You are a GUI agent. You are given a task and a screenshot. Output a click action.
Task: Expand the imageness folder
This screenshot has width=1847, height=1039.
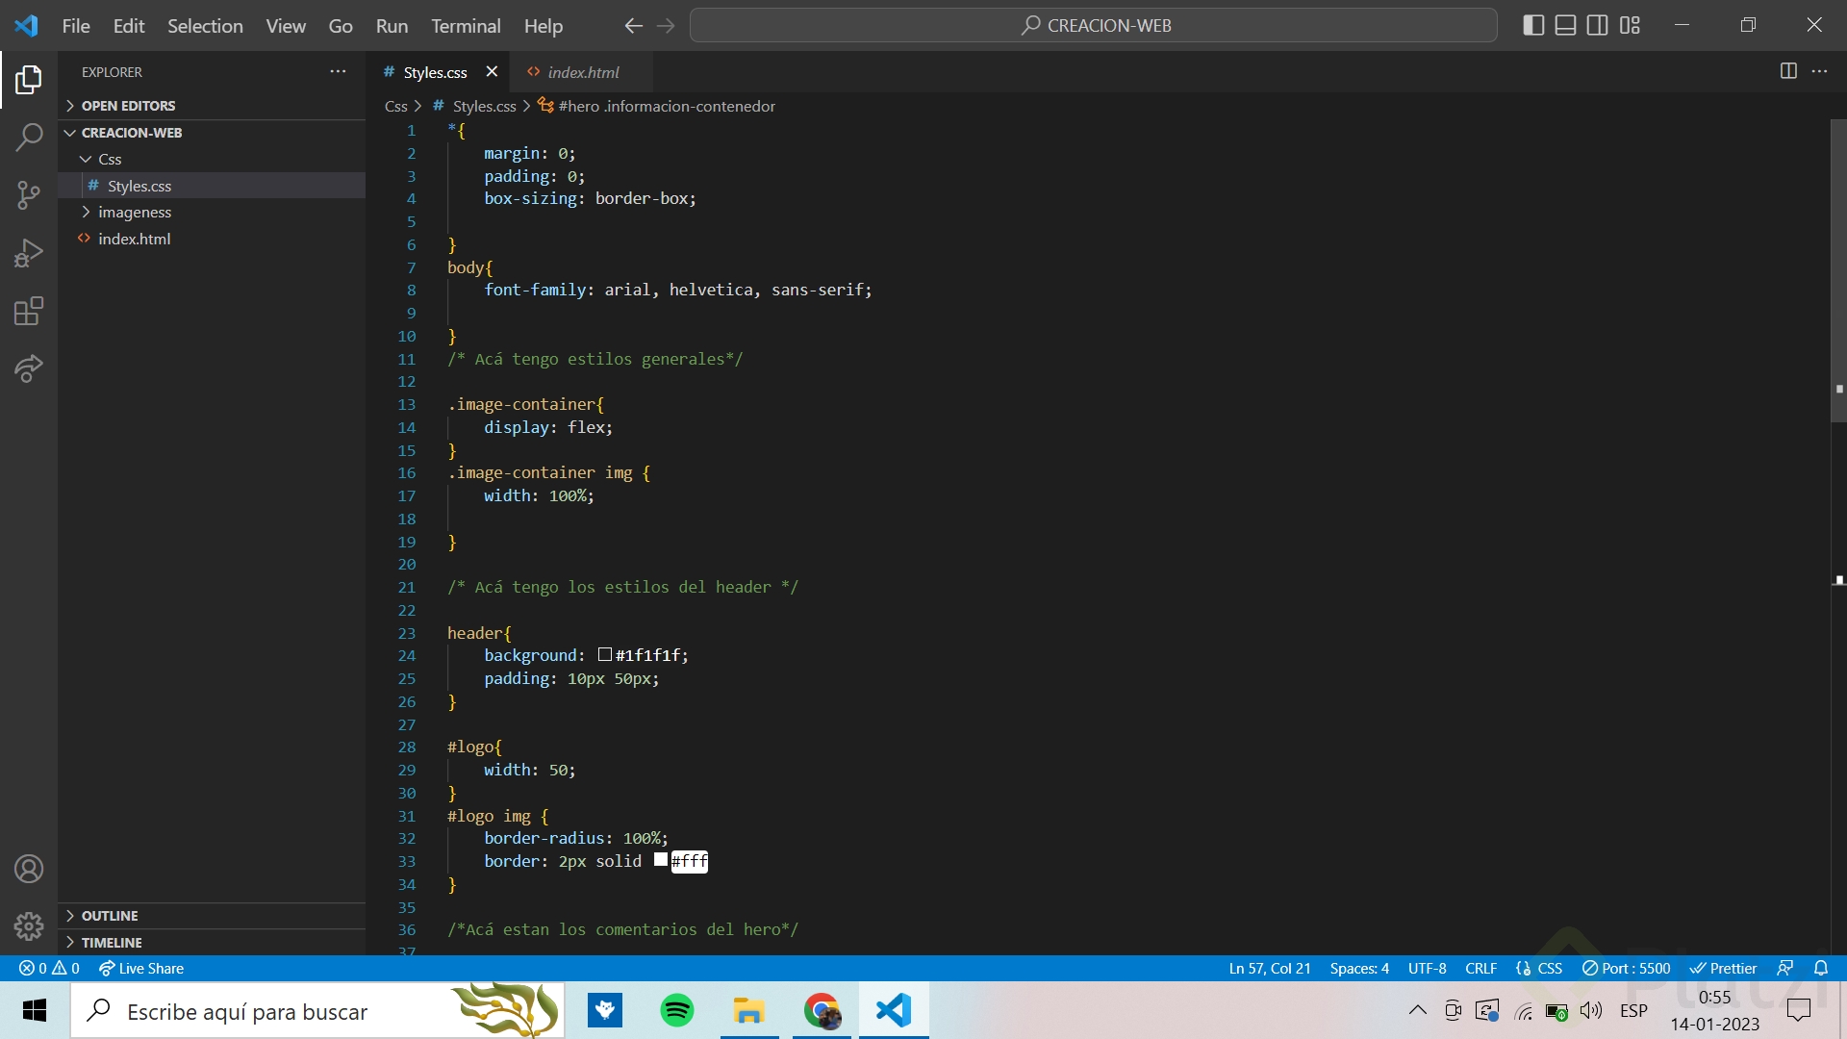[x=135, y=213]
